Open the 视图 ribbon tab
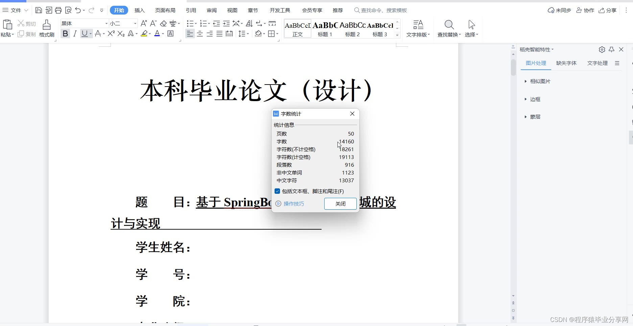Image resolution: width=633 pixels, height=326 pixels. pyautogui.click(x=232, y=10)
